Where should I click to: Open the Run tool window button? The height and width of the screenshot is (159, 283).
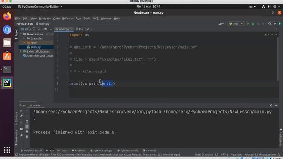50,151
